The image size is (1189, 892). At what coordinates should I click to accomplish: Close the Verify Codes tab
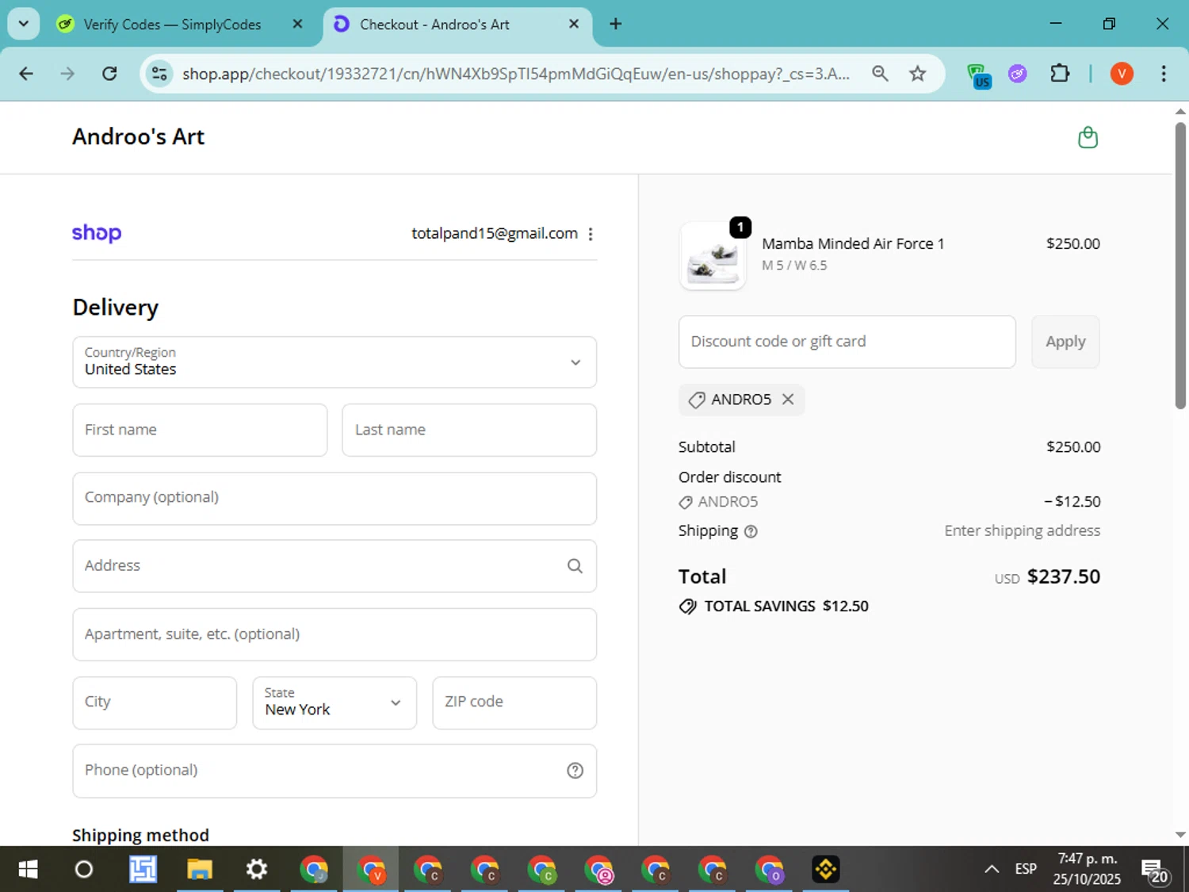tap(297, 24)
